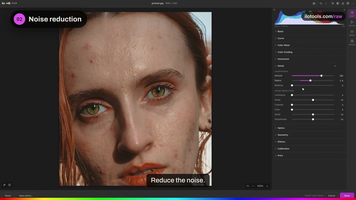Click the grid icon in top toolbar
Image resolution: width=356 pixels, height=200 pixels.
click(x=348, y=3)
